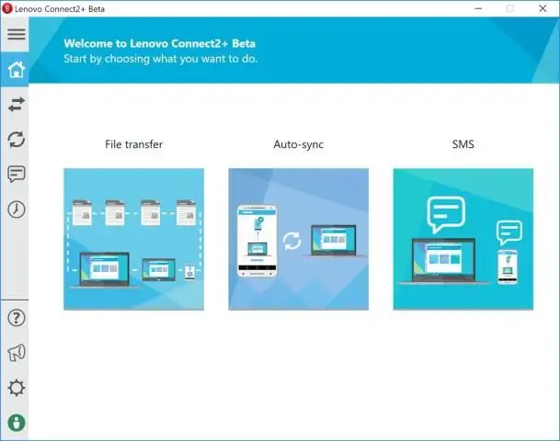
Task: Open the help question mark icon
Action: click(16, 318)
